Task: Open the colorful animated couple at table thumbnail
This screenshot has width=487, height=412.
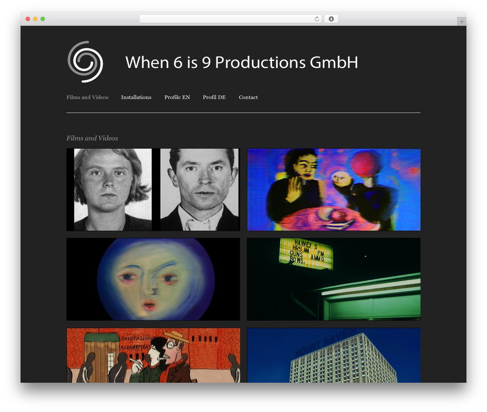Action: (x=334, y=190)
